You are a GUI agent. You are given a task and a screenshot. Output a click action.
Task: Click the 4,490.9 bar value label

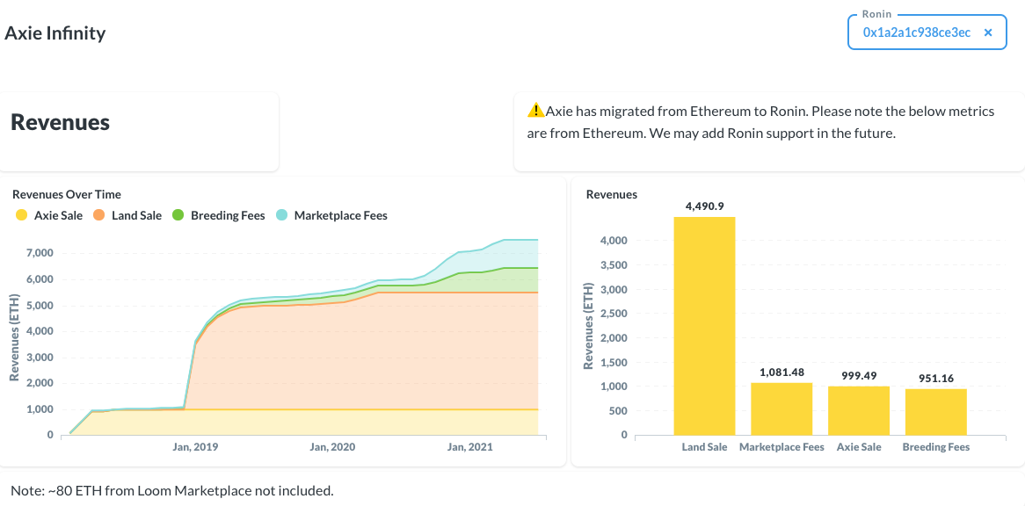[x=704, y=206]
